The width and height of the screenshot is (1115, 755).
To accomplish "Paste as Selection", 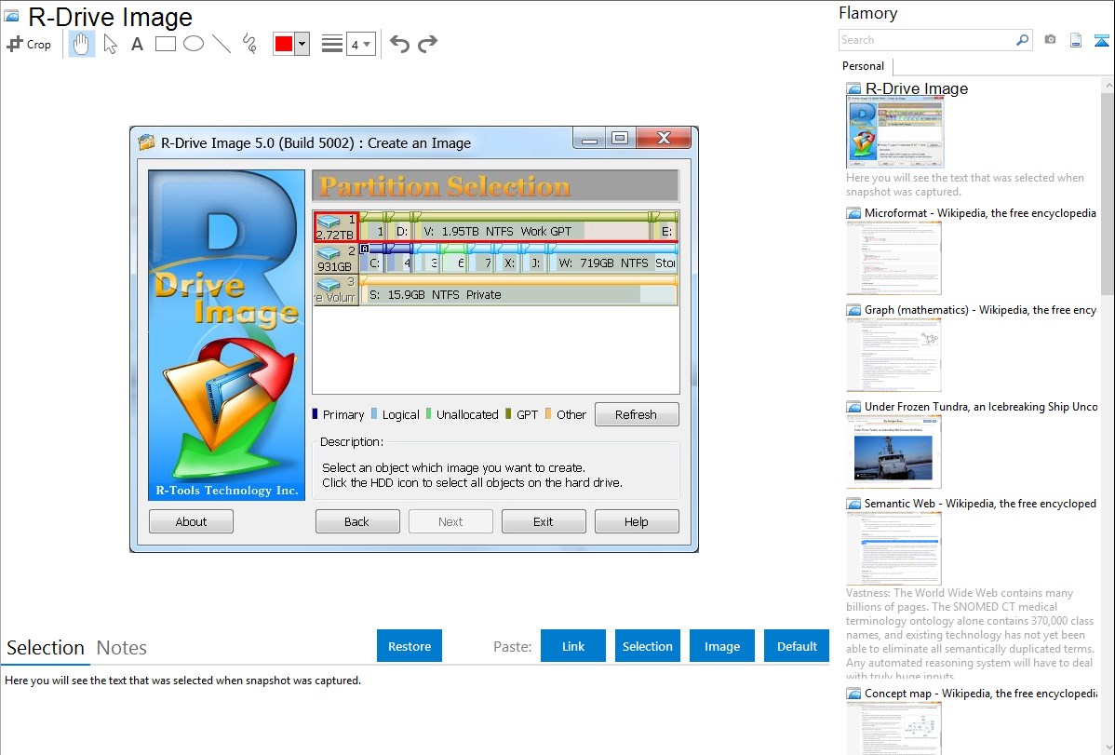I will point(647,646).
